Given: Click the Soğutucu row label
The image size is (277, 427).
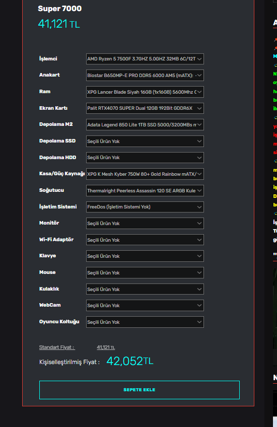Looking at the screenshot, I should pyautogui.click(x=52, y=190).
